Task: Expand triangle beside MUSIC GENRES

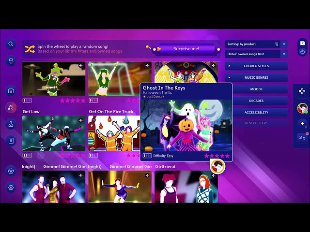Action: click(229, 77)
